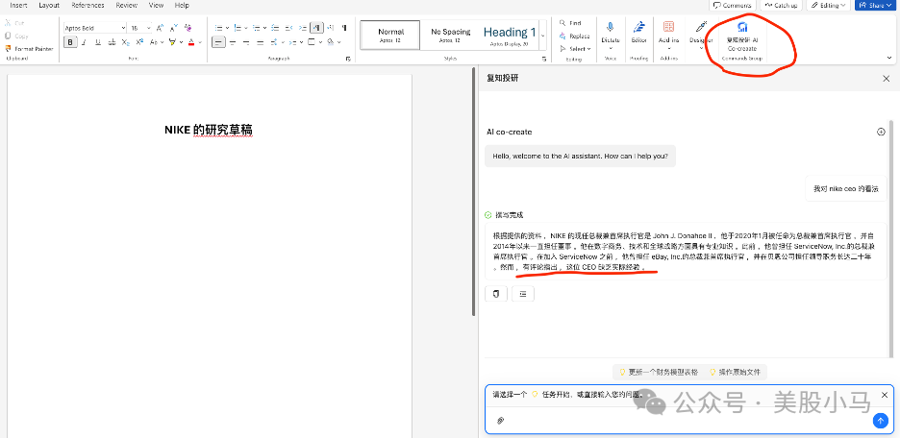Click the Line spacing icon
Screen dimensions: 900x438
pos(275,42)
